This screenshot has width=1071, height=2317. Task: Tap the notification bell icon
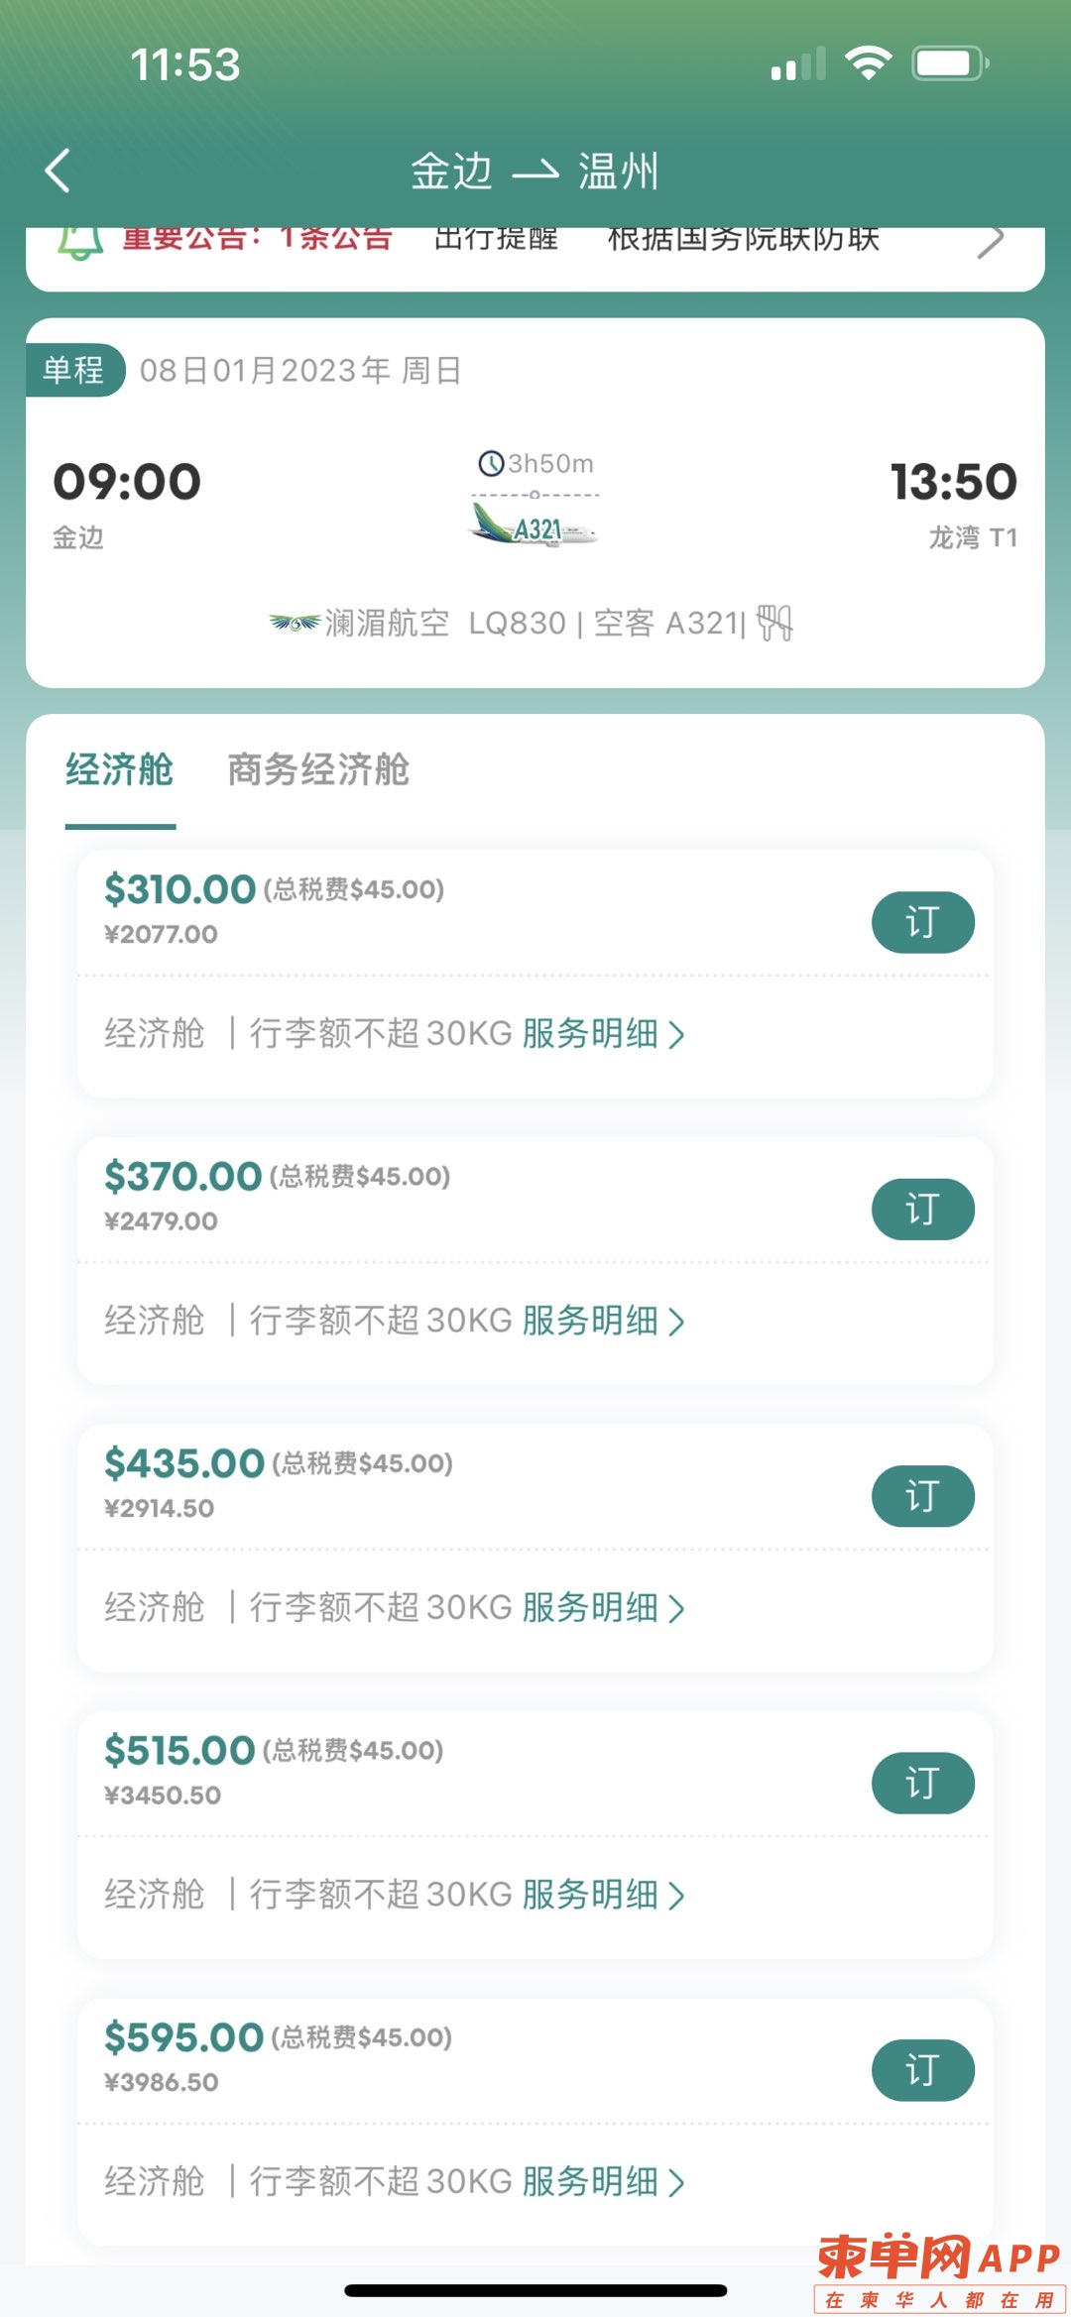pyautogui.click(x=80, y=242)
